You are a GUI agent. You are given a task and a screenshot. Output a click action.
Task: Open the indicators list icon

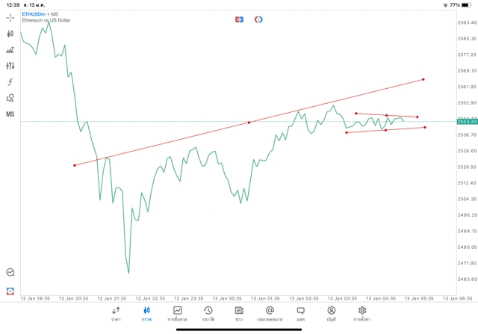pyautogui.click(x=10, y=50)
